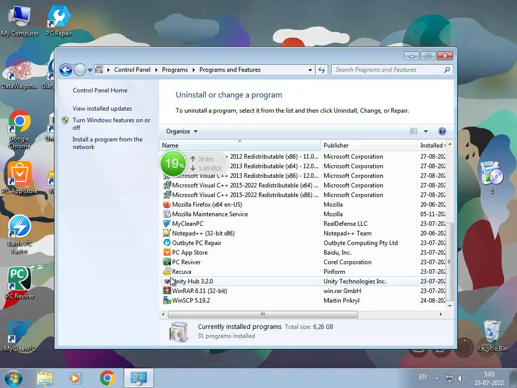Image resolution: width=517 pixels, height=388 pixels.
Task: Click the vertical scrollbar up arrow
Action: point(450,144)
